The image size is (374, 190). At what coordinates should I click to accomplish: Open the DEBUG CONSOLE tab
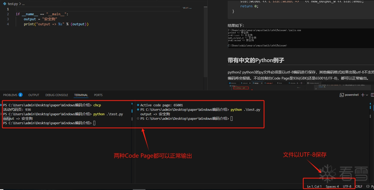57,95
